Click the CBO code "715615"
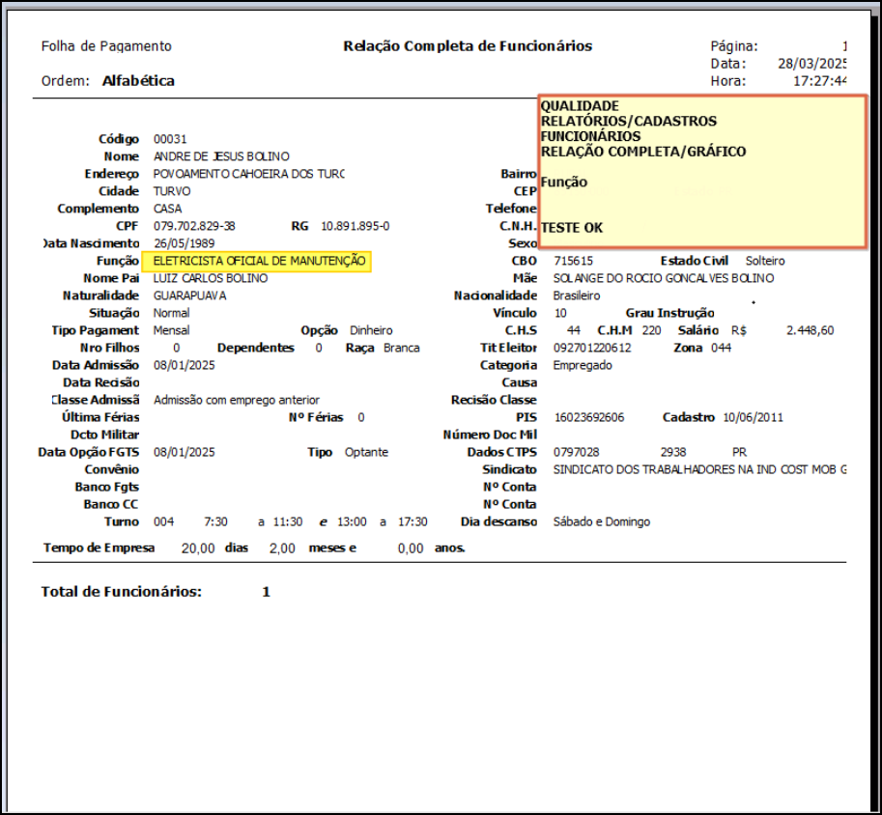This screenshot has width=882, height=815. pos(573,261)
